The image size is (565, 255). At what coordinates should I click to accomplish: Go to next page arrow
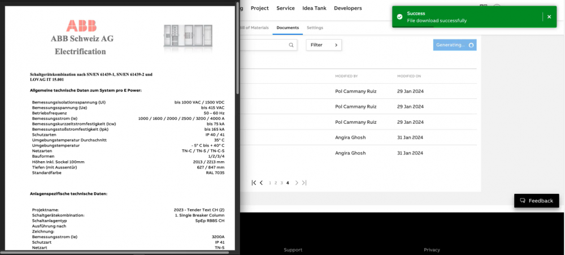click(297, 183)
